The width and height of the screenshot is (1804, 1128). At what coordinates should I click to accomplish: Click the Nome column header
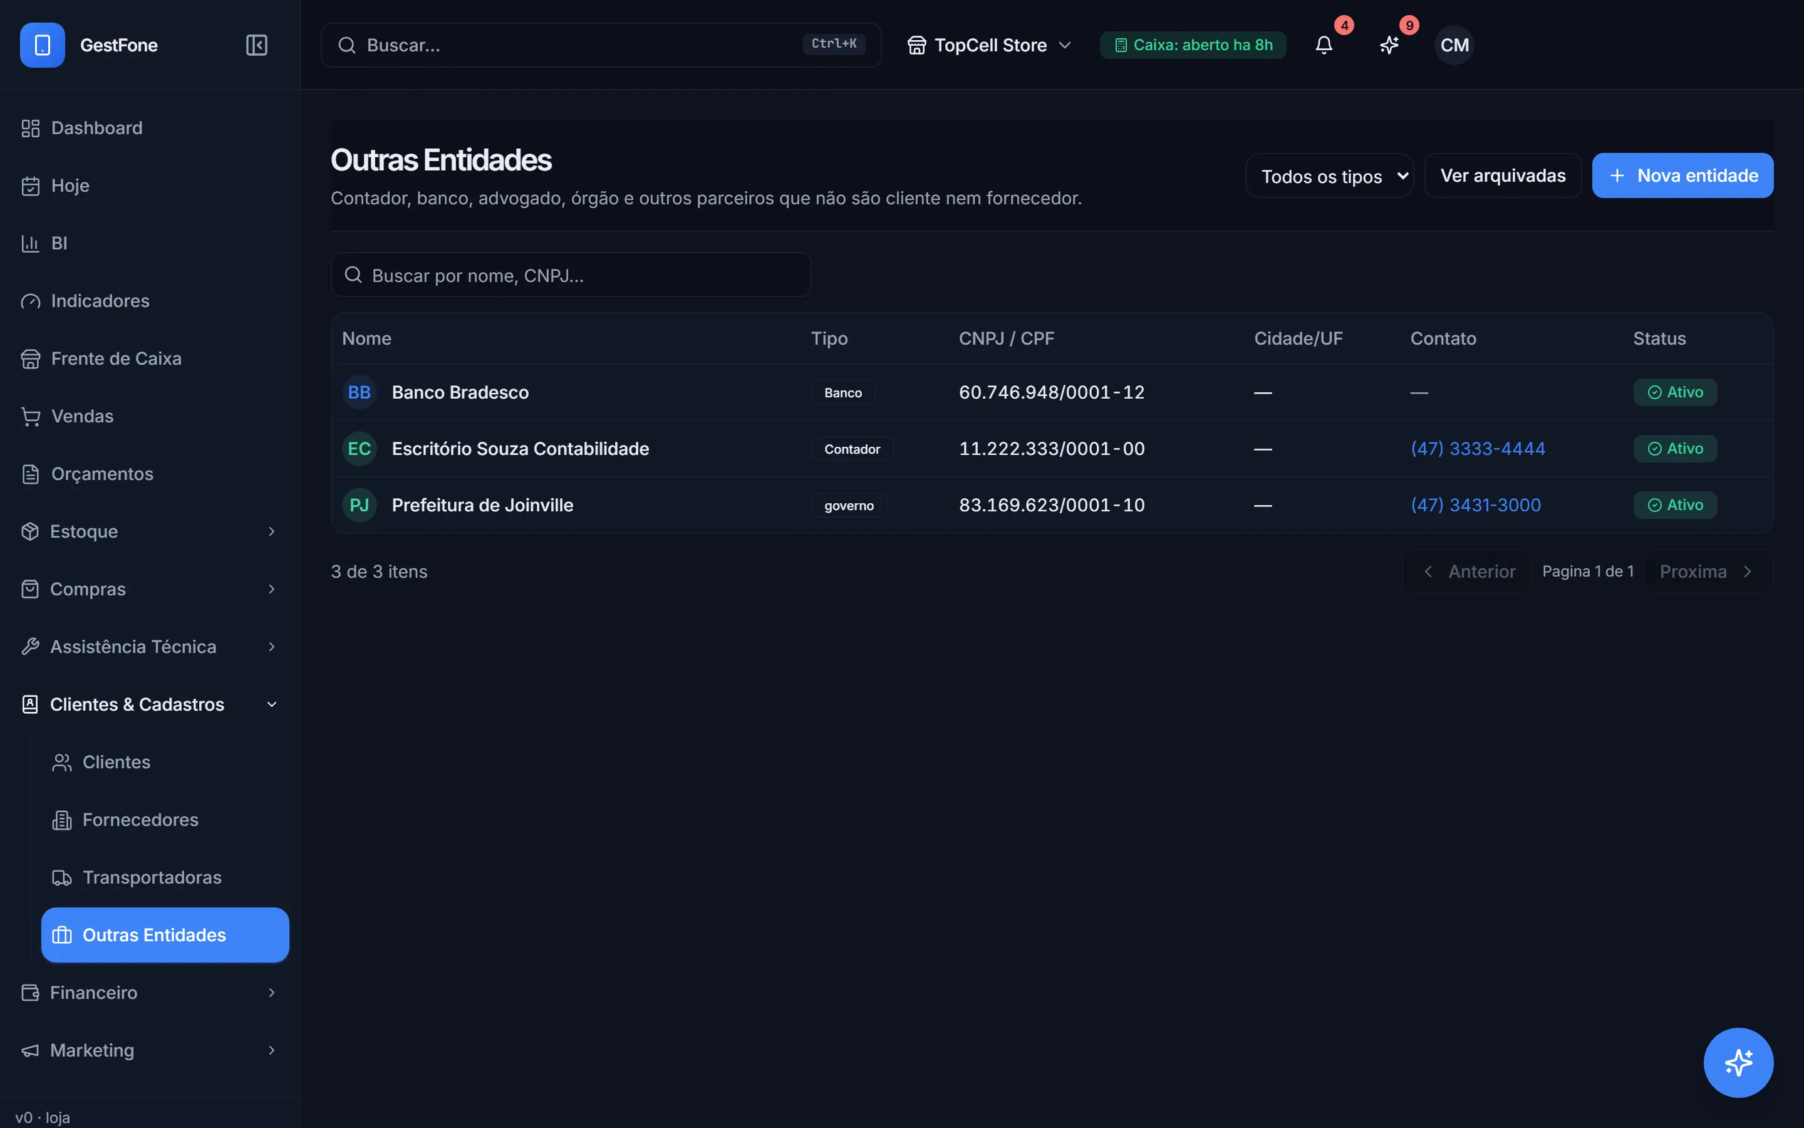pos(367,338)
